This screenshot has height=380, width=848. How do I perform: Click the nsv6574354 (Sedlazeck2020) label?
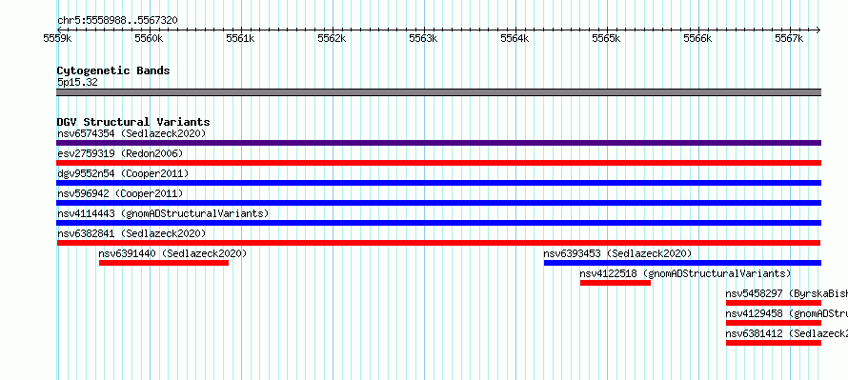click(x=131, y=133)
